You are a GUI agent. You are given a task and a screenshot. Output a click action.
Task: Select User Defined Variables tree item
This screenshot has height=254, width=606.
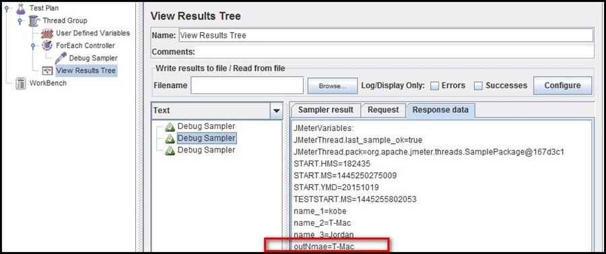pyautogui.click(x=93, y=33)
